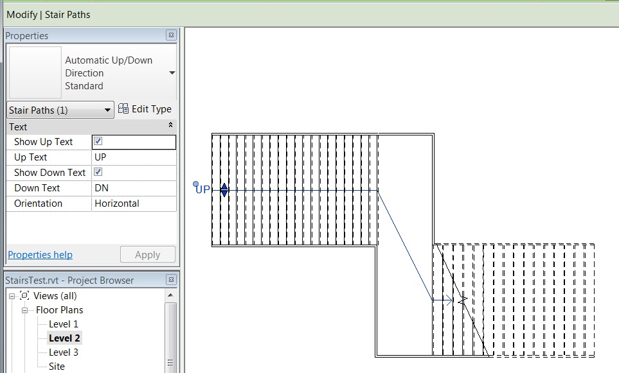619x373 pixels.
Task: Edit the Down Text value field
Action: pos(134,188)
